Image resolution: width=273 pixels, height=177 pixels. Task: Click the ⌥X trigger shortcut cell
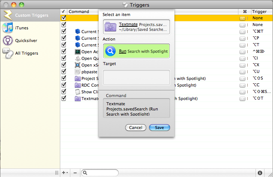pos(256,65)
